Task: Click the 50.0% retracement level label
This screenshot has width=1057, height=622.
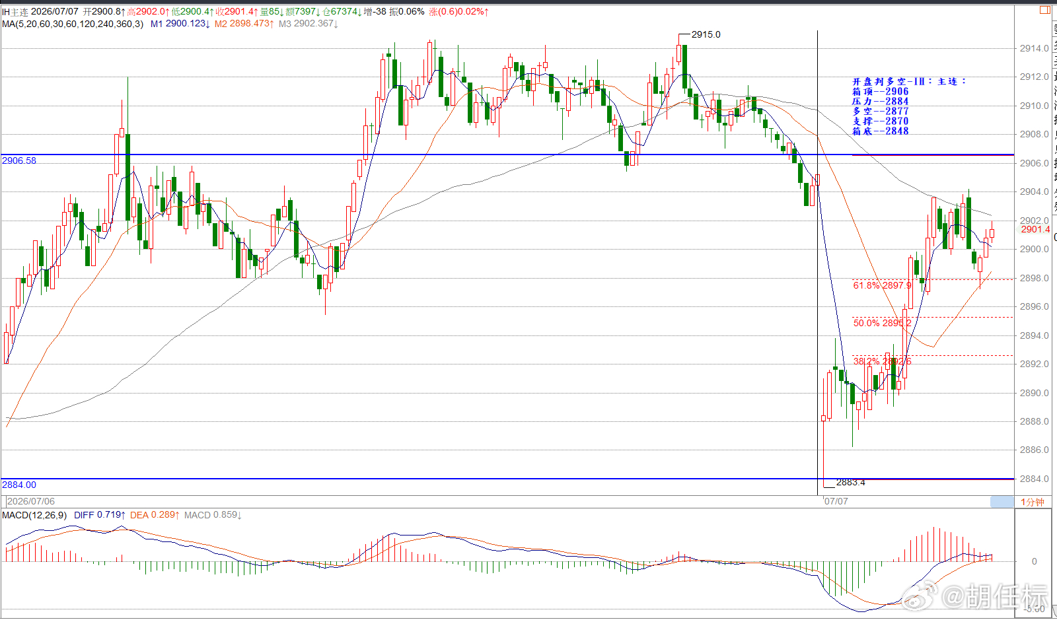Action: tap(882, 323)
